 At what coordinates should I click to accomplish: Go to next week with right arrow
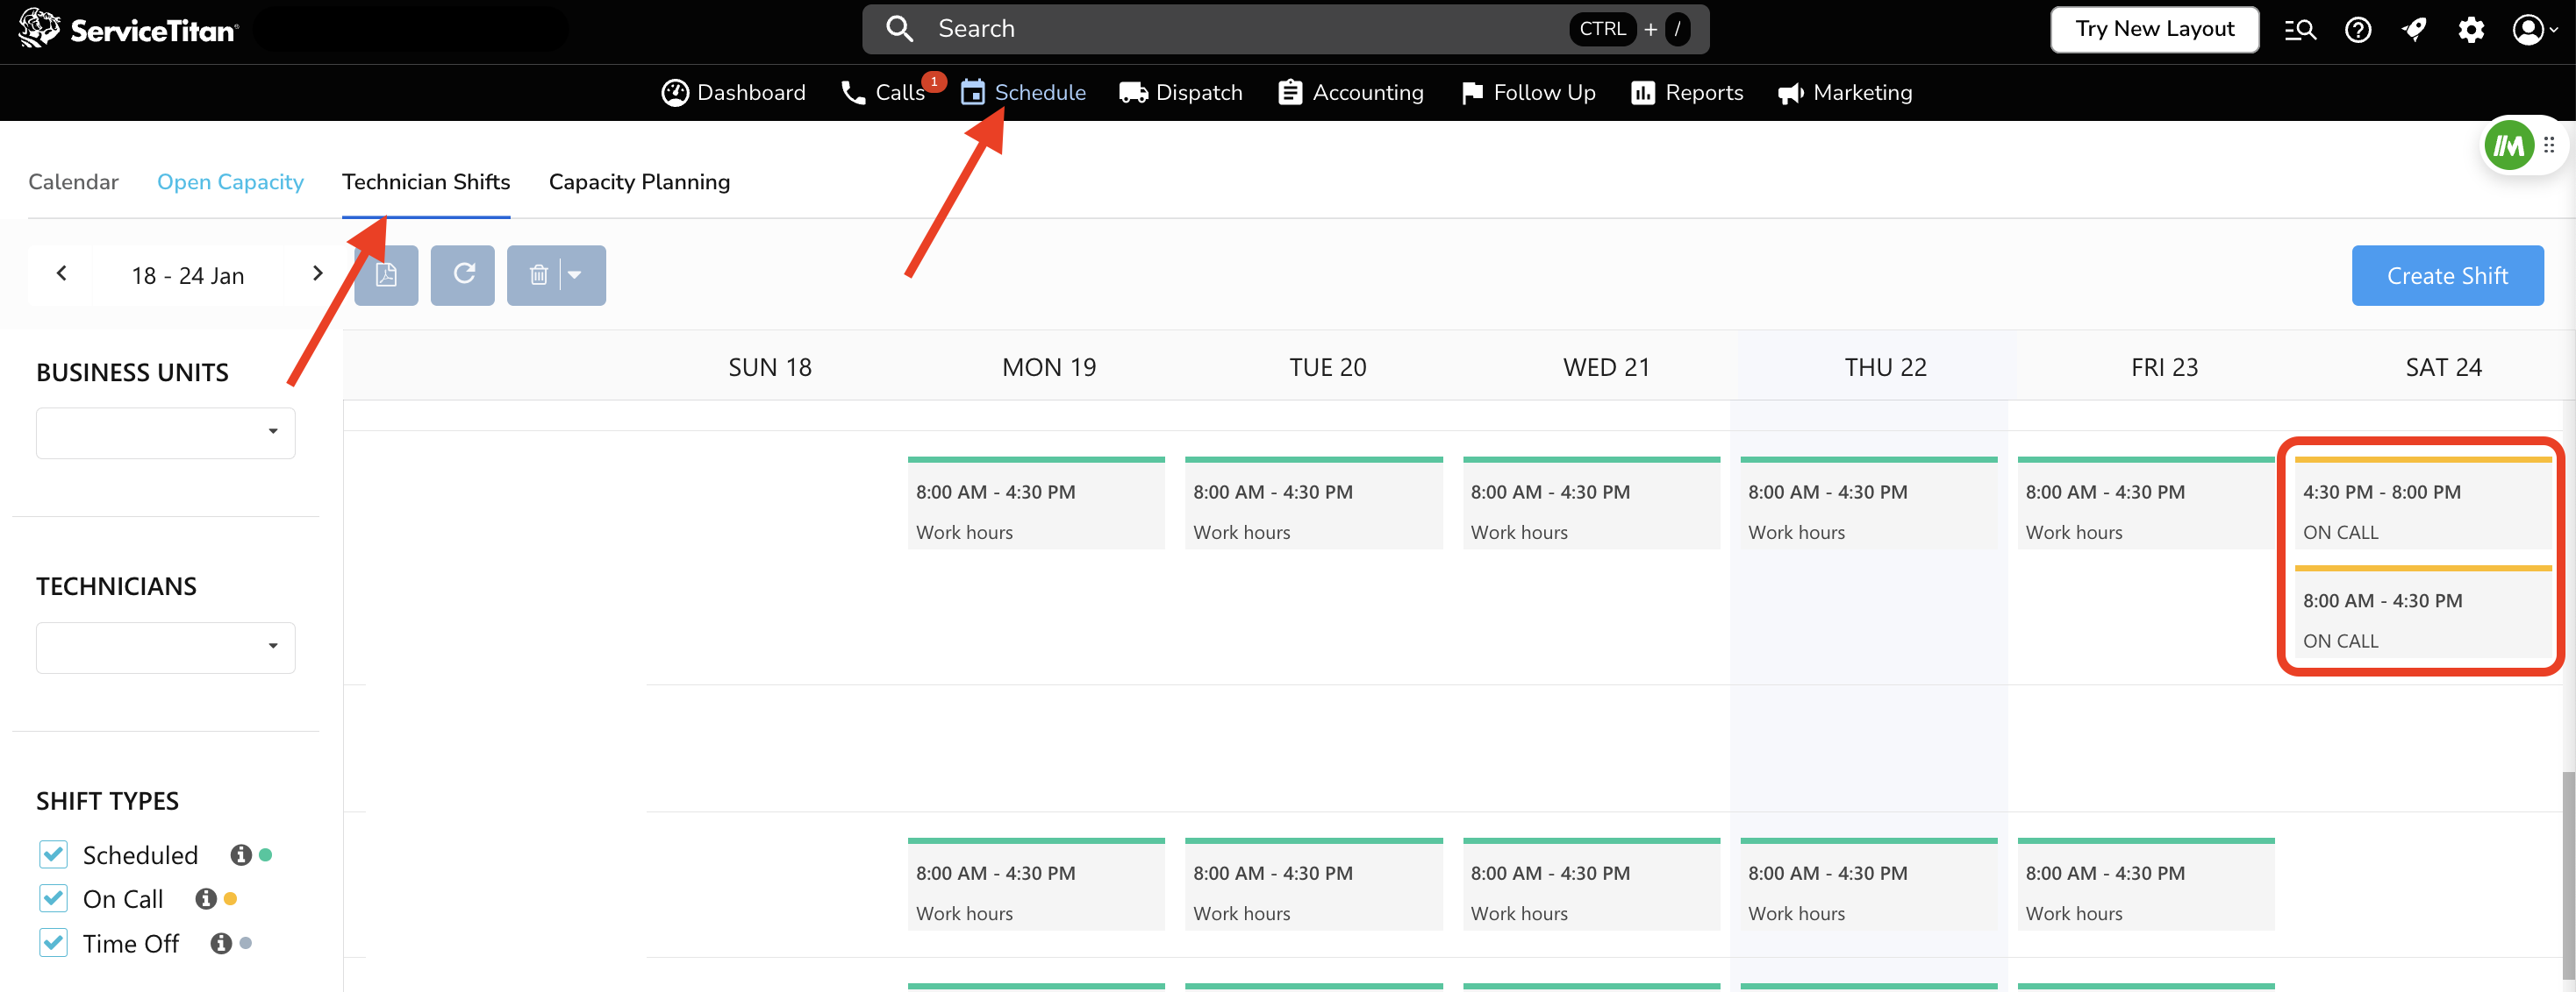pyautogui.click(x=317, y=273)
